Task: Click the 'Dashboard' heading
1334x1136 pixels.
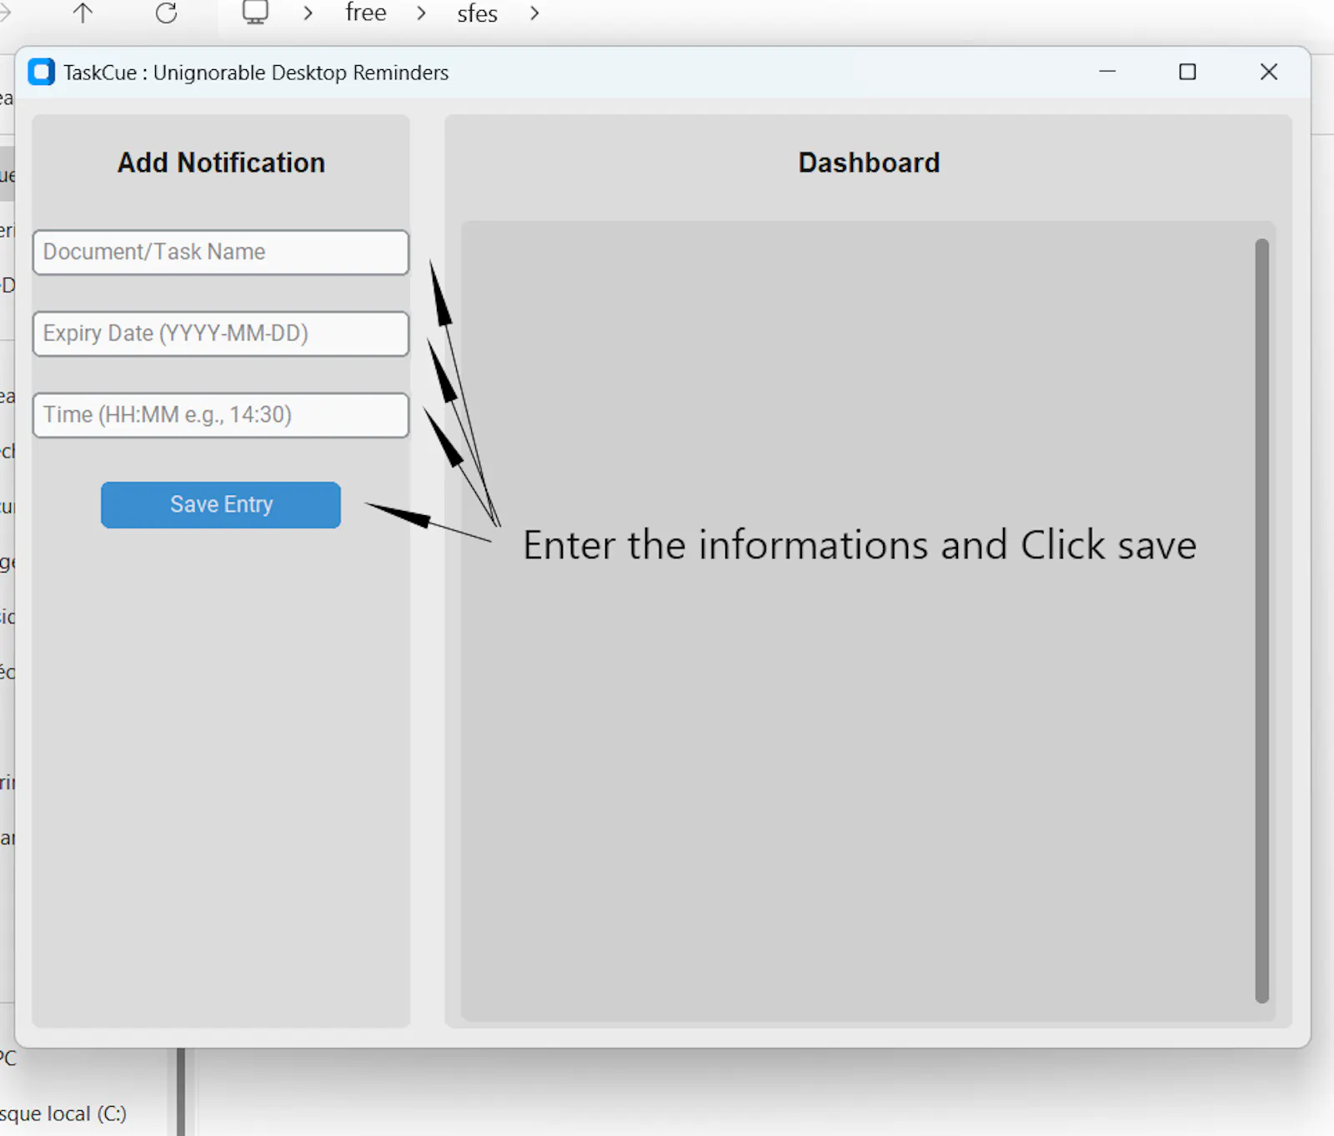Action: [x=869, y=163]
